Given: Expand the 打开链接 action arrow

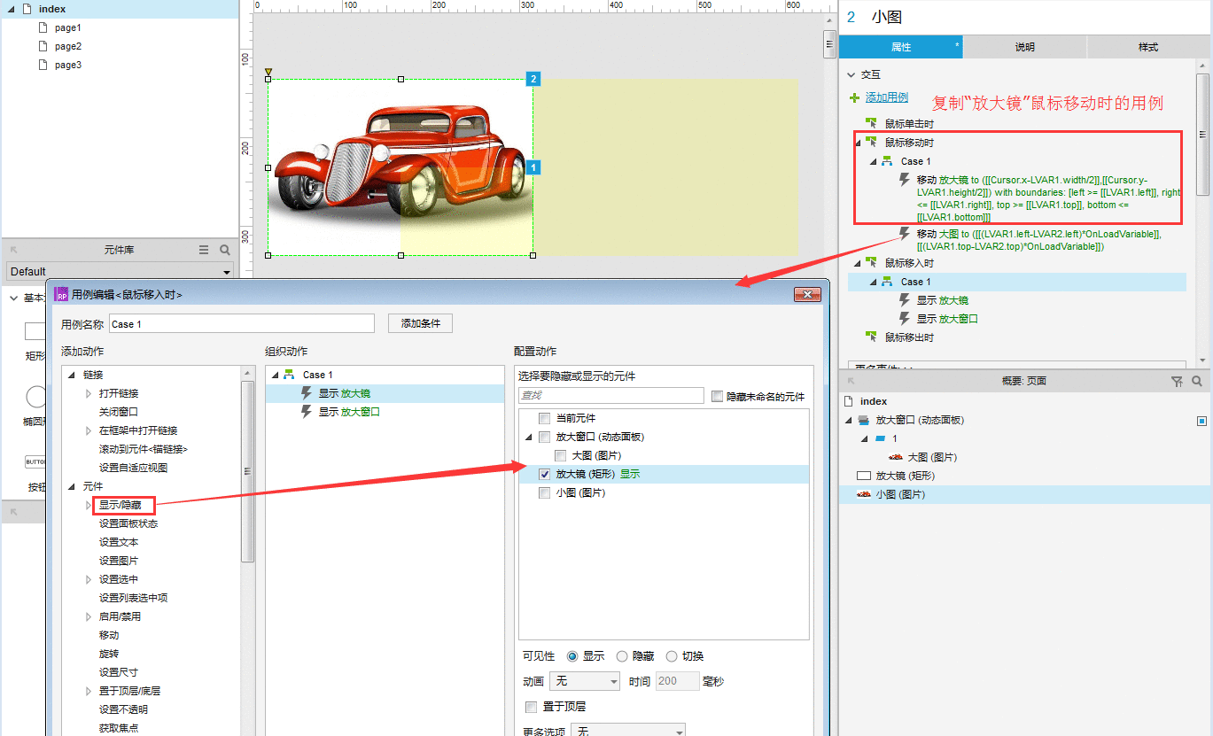Looking at the screenshot, I should 89,393.
